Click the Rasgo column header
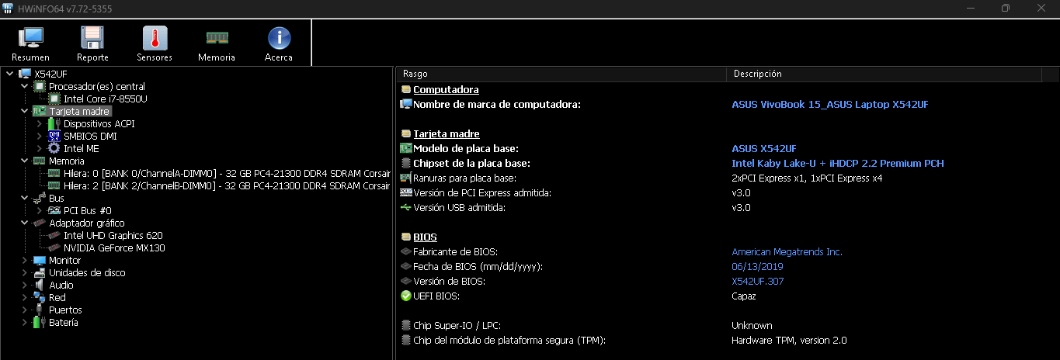The width and height of the screenshot is (1060, 360). click(x=561, y=74)
